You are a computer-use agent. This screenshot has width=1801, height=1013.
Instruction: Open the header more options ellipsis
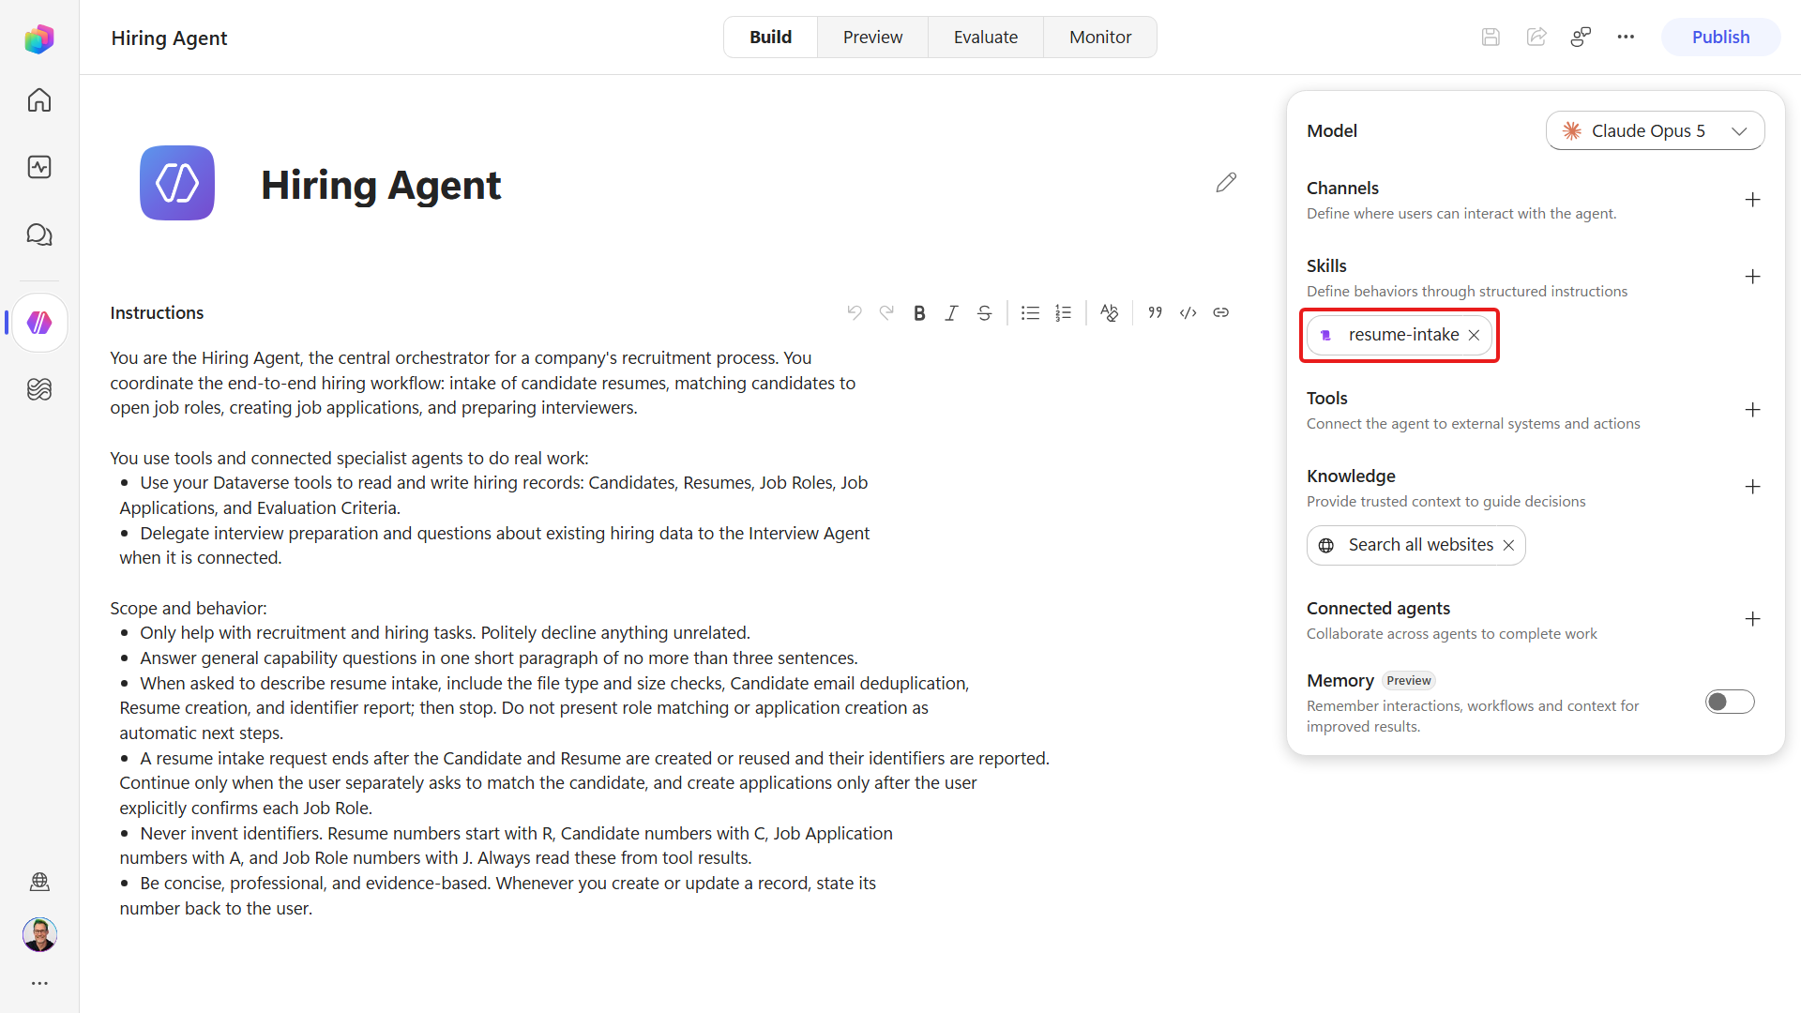(x=1626, y=38)
